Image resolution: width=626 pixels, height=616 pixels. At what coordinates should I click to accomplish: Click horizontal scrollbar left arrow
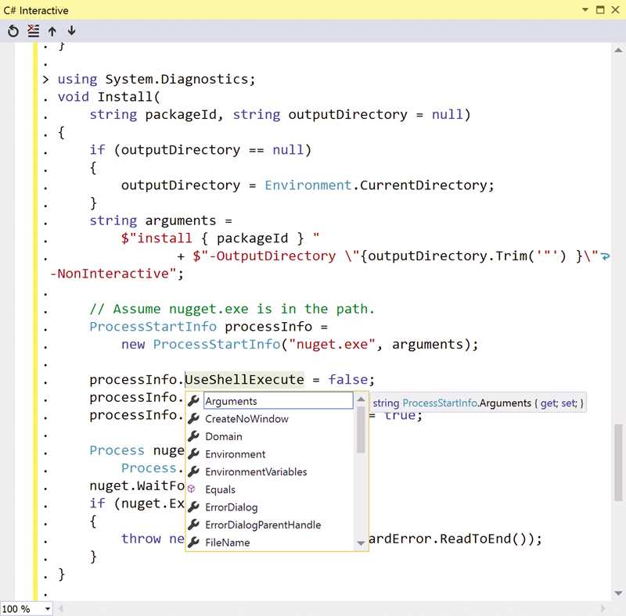click(x=61, y=609)
